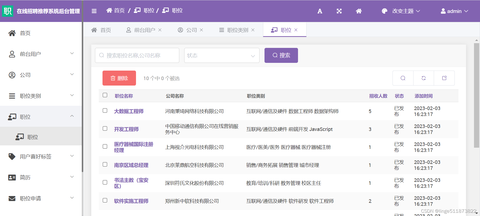Screen dimensions: 480x216
Task: Click the 职位 parent menu icon in sidebar
Action: pos(12,117)
